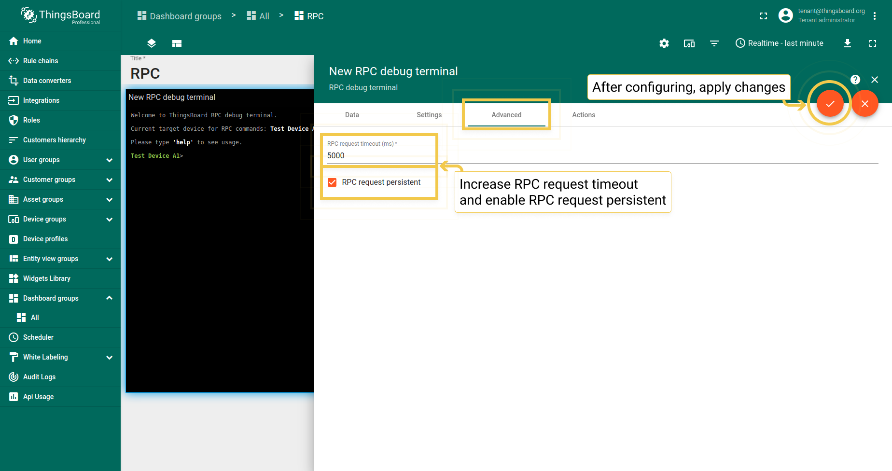Open the user account kebab menu
Screen dimensions: 892x471
coord(874,16)
